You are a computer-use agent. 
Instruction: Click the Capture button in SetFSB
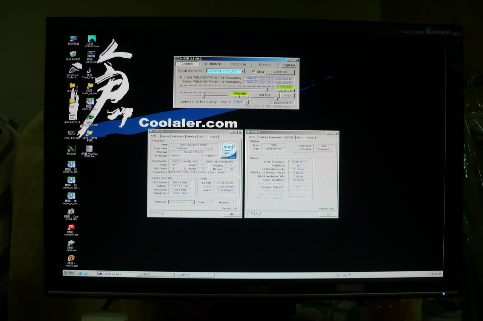tap(289, 65)
